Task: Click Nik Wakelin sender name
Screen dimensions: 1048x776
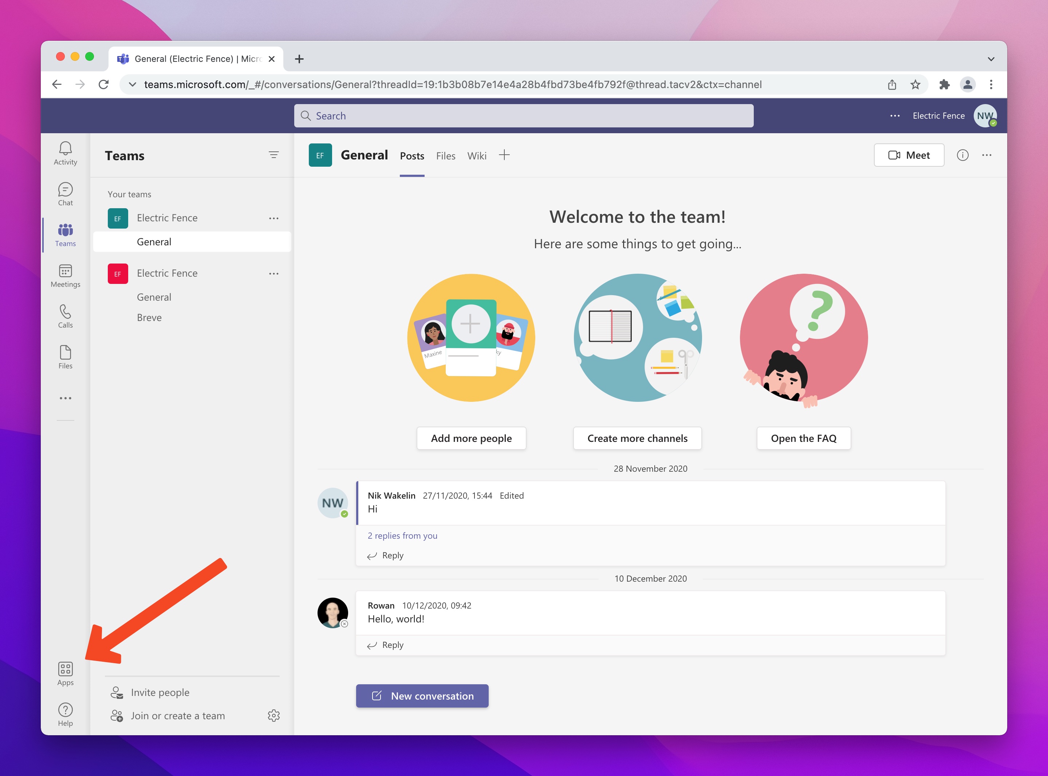Action: (x=391, y=496)
